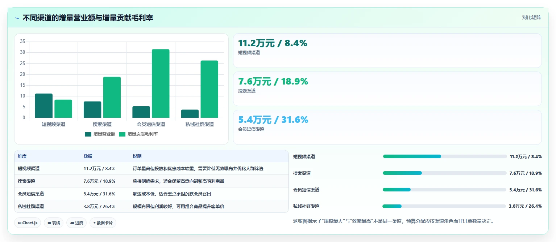Click the 短视频渠道 progress bar
Screen dimensions: 556x242
[x=445, y=156]
